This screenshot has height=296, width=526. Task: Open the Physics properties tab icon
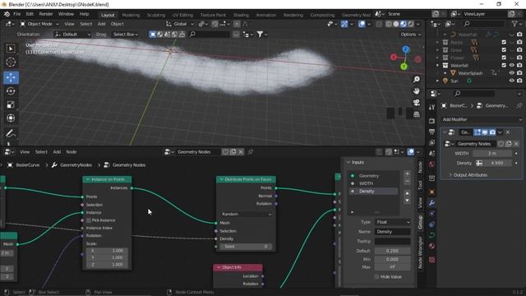[x=431, y=224]
